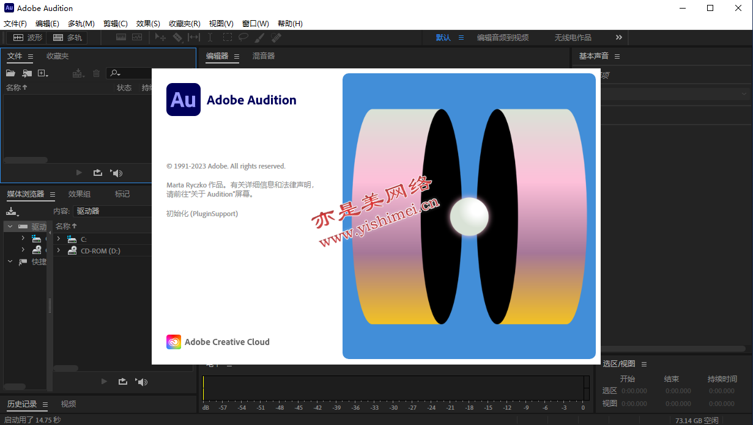The image size is (753, 425).
Task: Play preview in the Media Browser
Action: (x=104, y=382)
